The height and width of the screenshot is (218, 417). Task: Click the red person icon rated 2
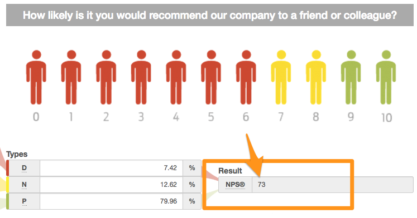[106, 77]
